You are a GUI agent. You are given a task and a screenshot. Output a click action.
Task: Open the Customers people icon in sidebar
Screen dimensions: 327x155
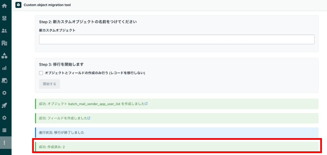pyautogui.click(x=5, y=31)
